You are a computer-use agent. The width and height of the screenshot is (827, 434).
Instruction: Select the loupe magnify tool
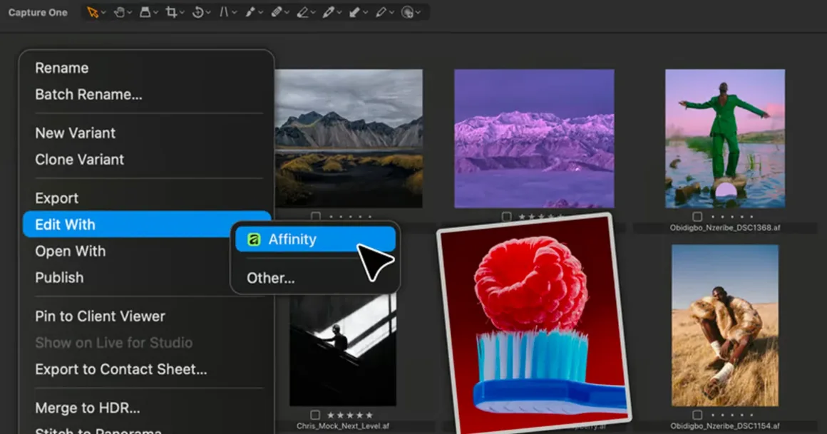(x=146, y=12)
